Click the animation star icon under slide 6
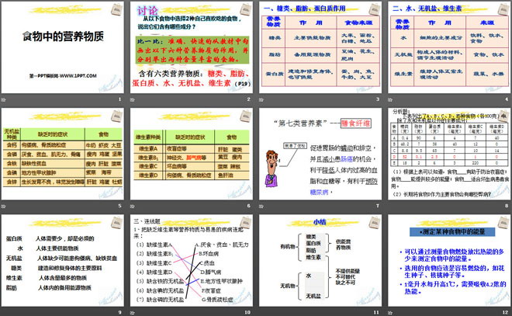 click(x=134, y=207)
